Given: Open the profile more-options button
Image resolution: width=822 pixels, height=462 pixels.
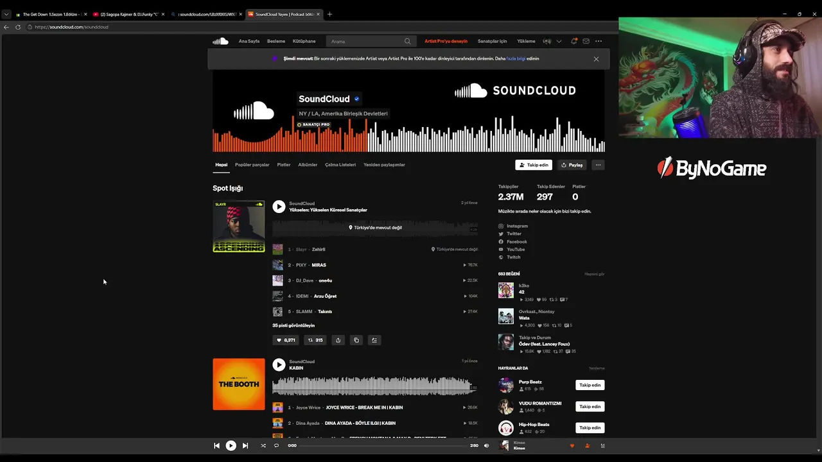Looking at the screenshot, I should [598, 165].
